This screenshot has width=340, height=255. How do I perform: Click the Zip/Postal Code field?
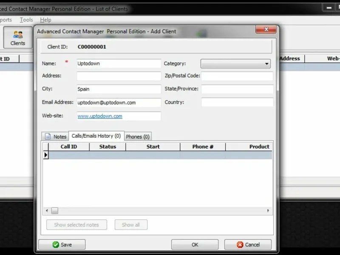237,76
